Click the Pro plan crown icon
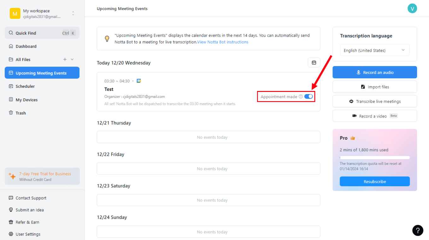Screen dimensions: 429x240 (353, 138)
